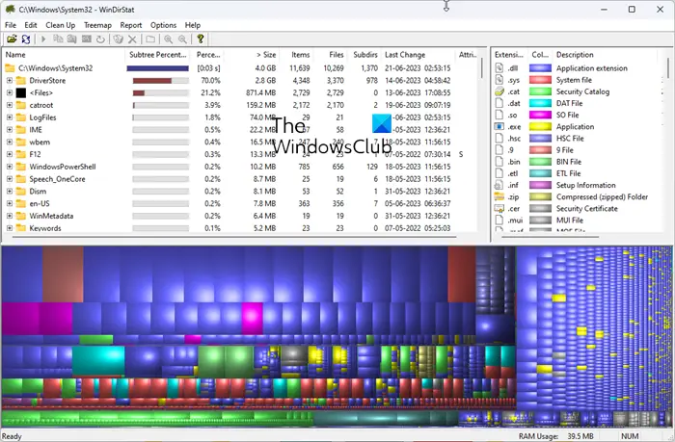The image size is (675, 442).
Task: Sort by the Subdirs column header
Action: (364, 55)
